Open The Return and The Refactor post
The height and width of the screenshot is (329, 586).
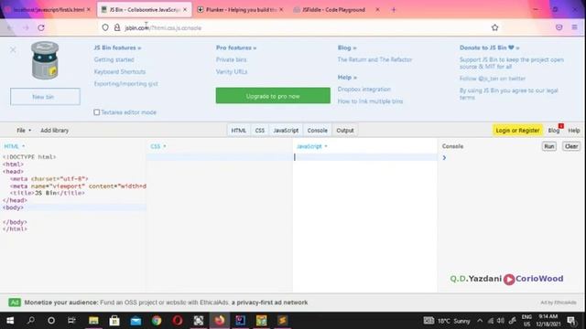pyautogui.click(x=374, y=59)
